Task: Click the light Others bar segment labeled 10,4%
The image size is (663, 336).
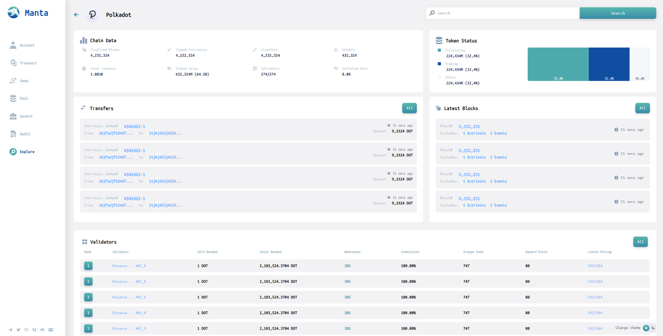Action: tap(639, 64)
